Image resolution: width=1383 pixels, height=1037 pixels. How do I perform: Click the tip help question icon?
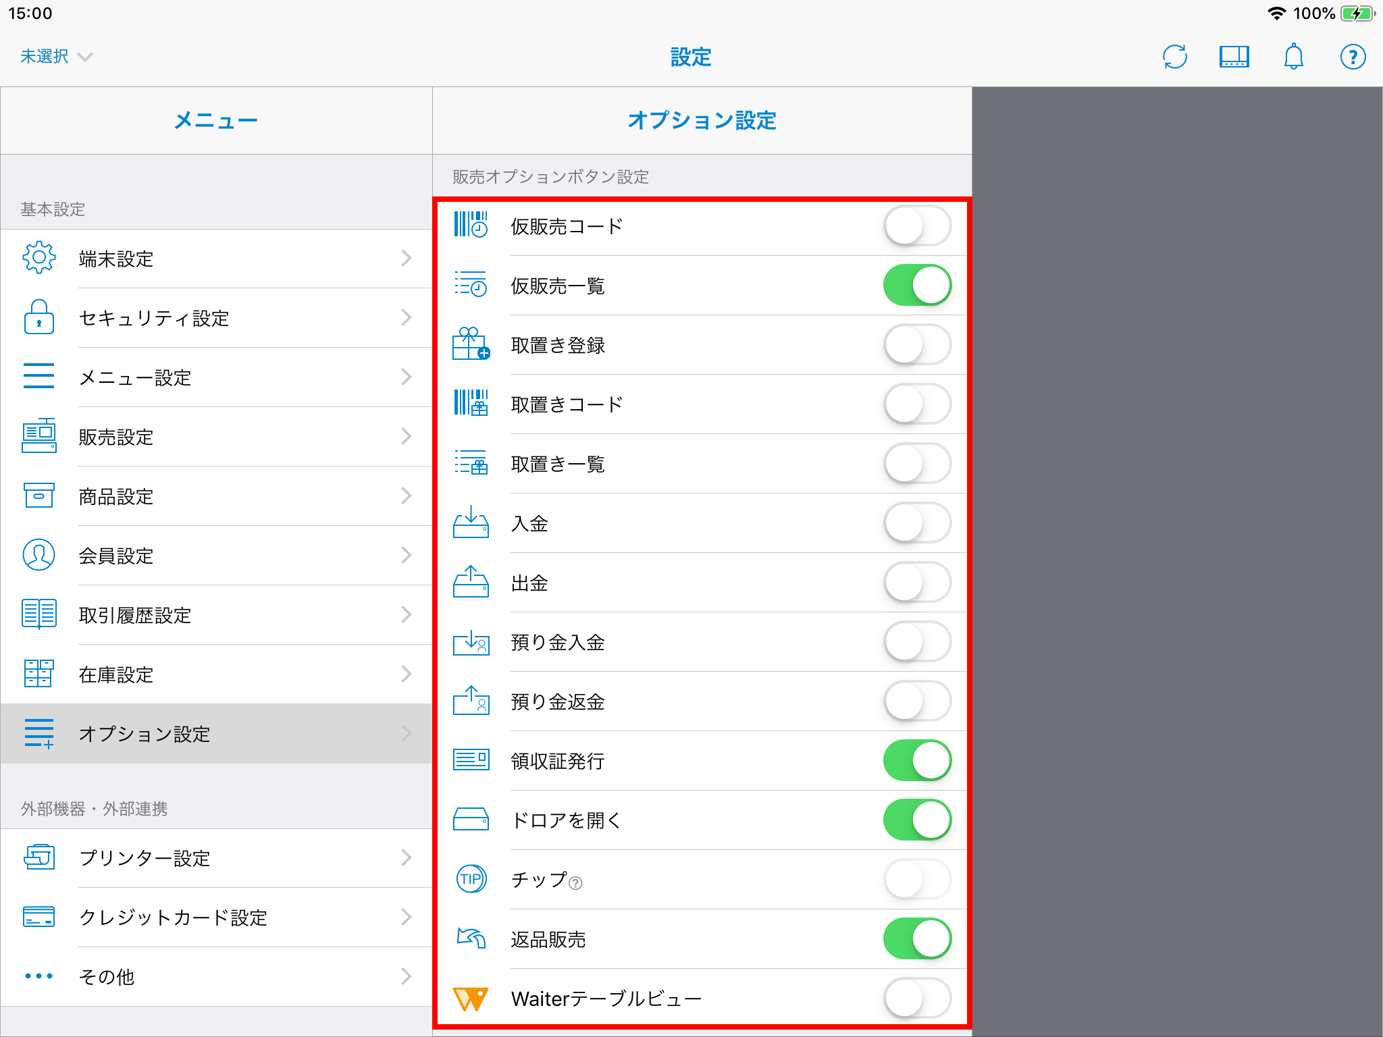pyautogui.click(x=575, y=883)
